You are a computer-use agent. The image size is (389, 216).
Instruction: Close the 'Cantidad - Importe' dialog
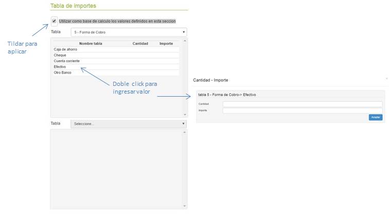point(386,78)
